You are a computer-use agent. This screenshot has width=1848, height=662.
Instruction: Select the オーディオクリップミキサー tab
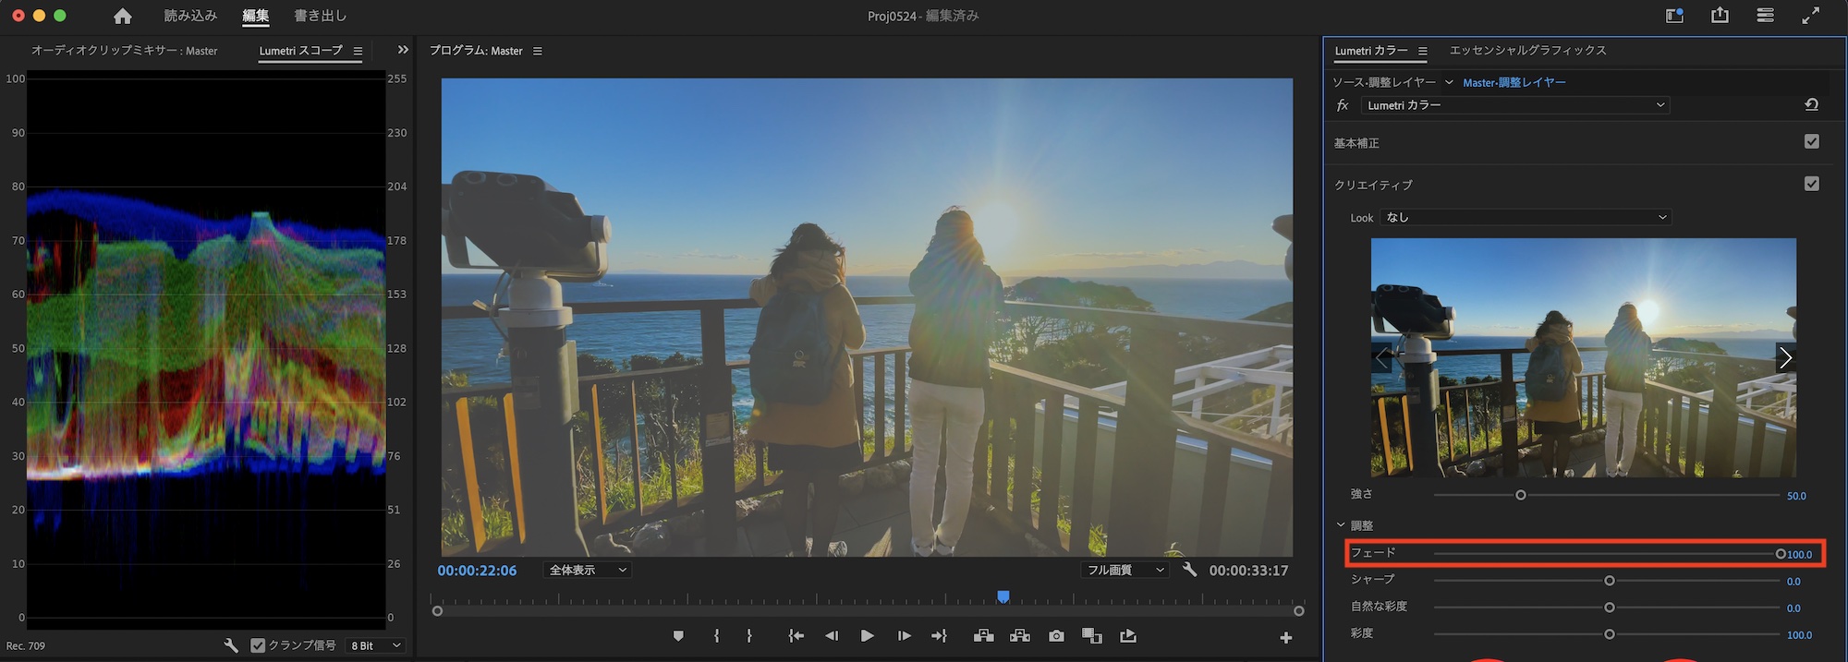(125, 51)
